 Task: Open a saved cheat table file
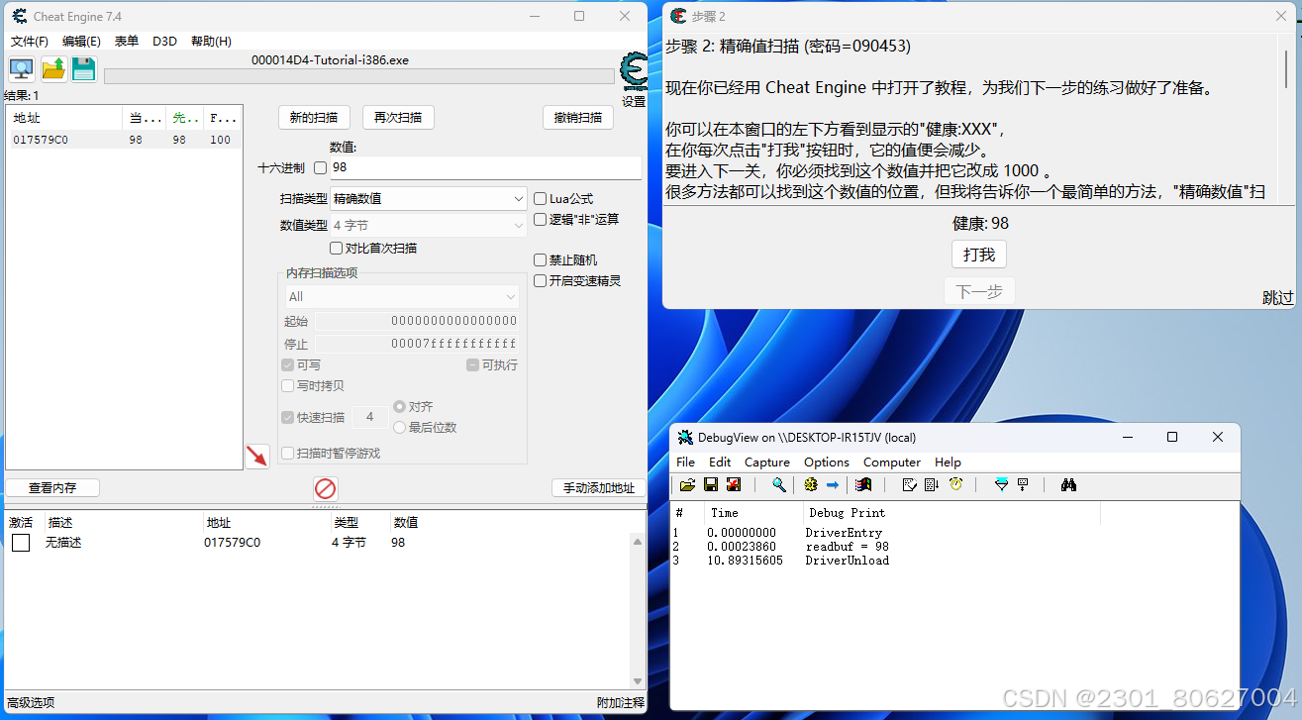(x=52, y=68)
